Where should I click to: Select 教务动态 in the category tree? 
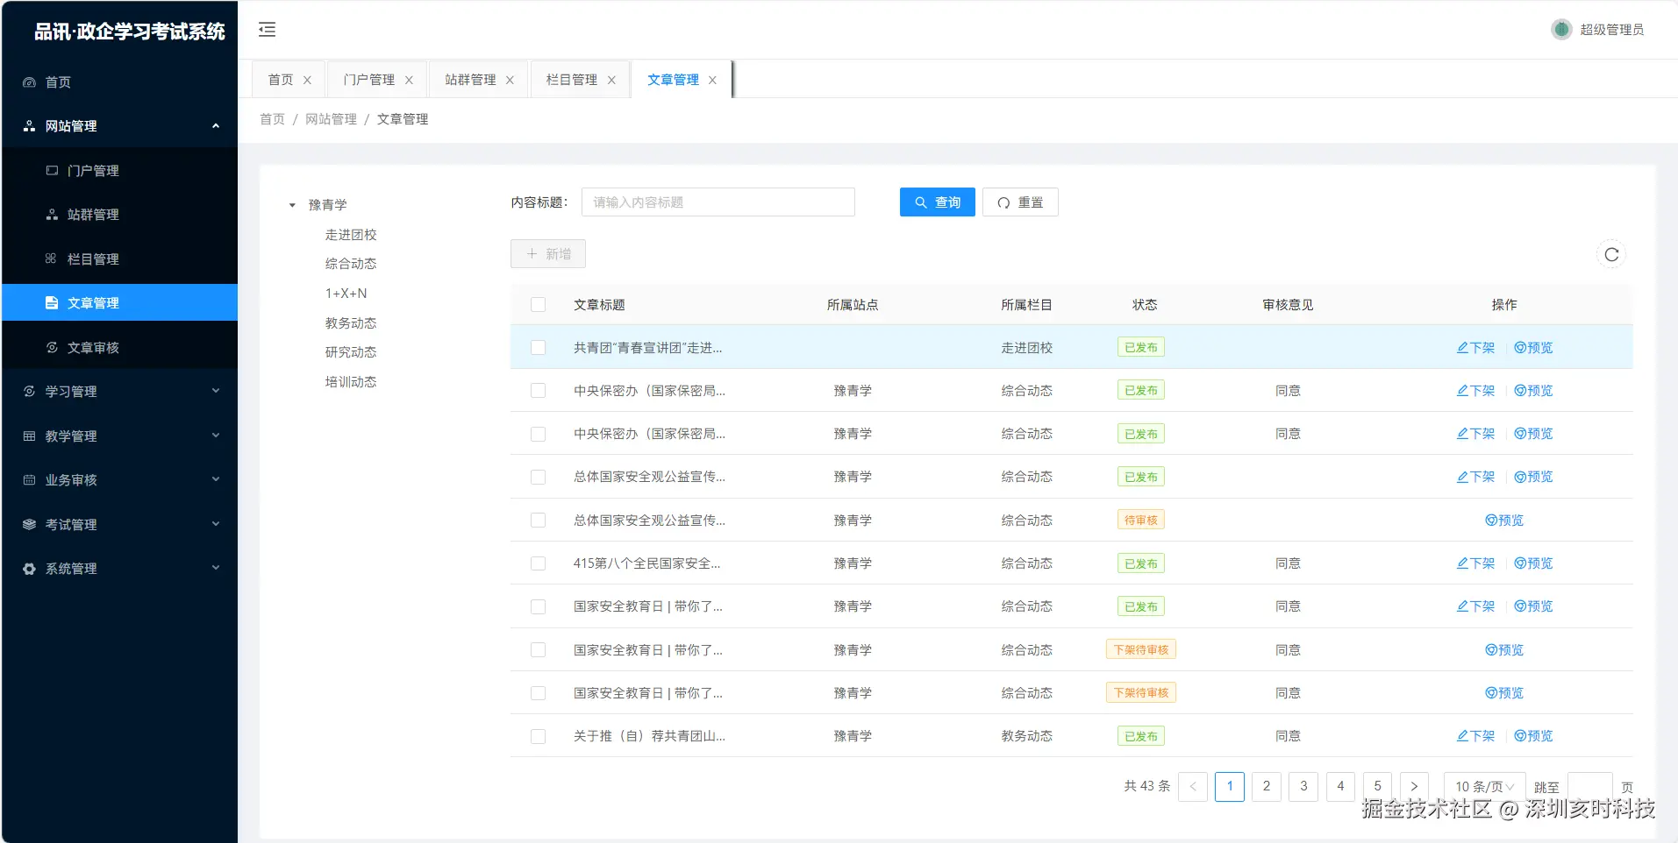click(351, 323)
